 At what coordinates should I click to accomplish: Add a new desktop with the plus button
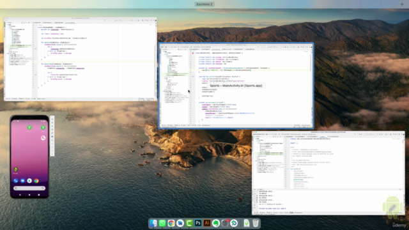(402, 4)
